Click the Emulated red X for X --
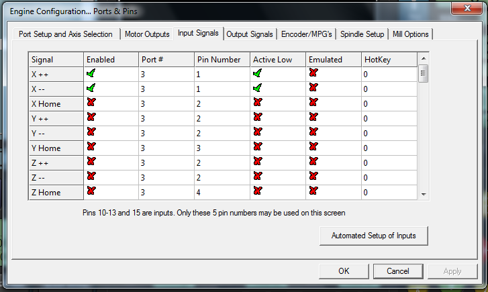Viewport: 488px width, 292px height. click(x=313, y=87)
